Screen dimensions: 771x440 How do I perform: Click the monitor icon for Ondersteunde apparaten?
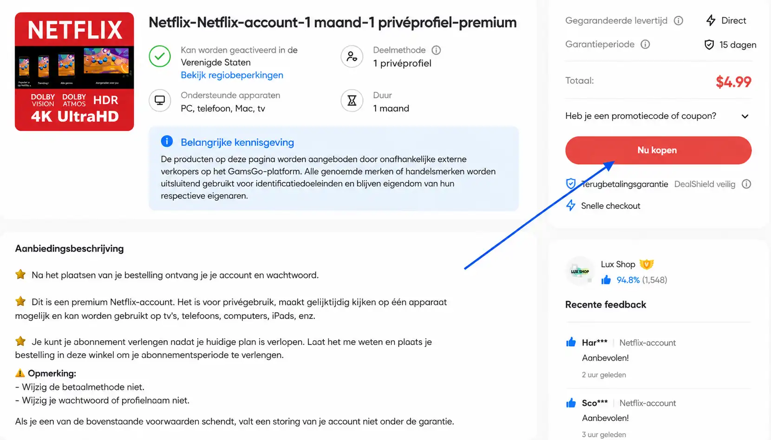(x=160, y=101)
